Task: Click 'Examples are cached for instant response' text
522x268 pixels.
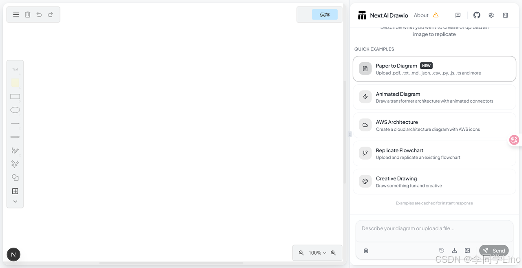Action: 434,203
